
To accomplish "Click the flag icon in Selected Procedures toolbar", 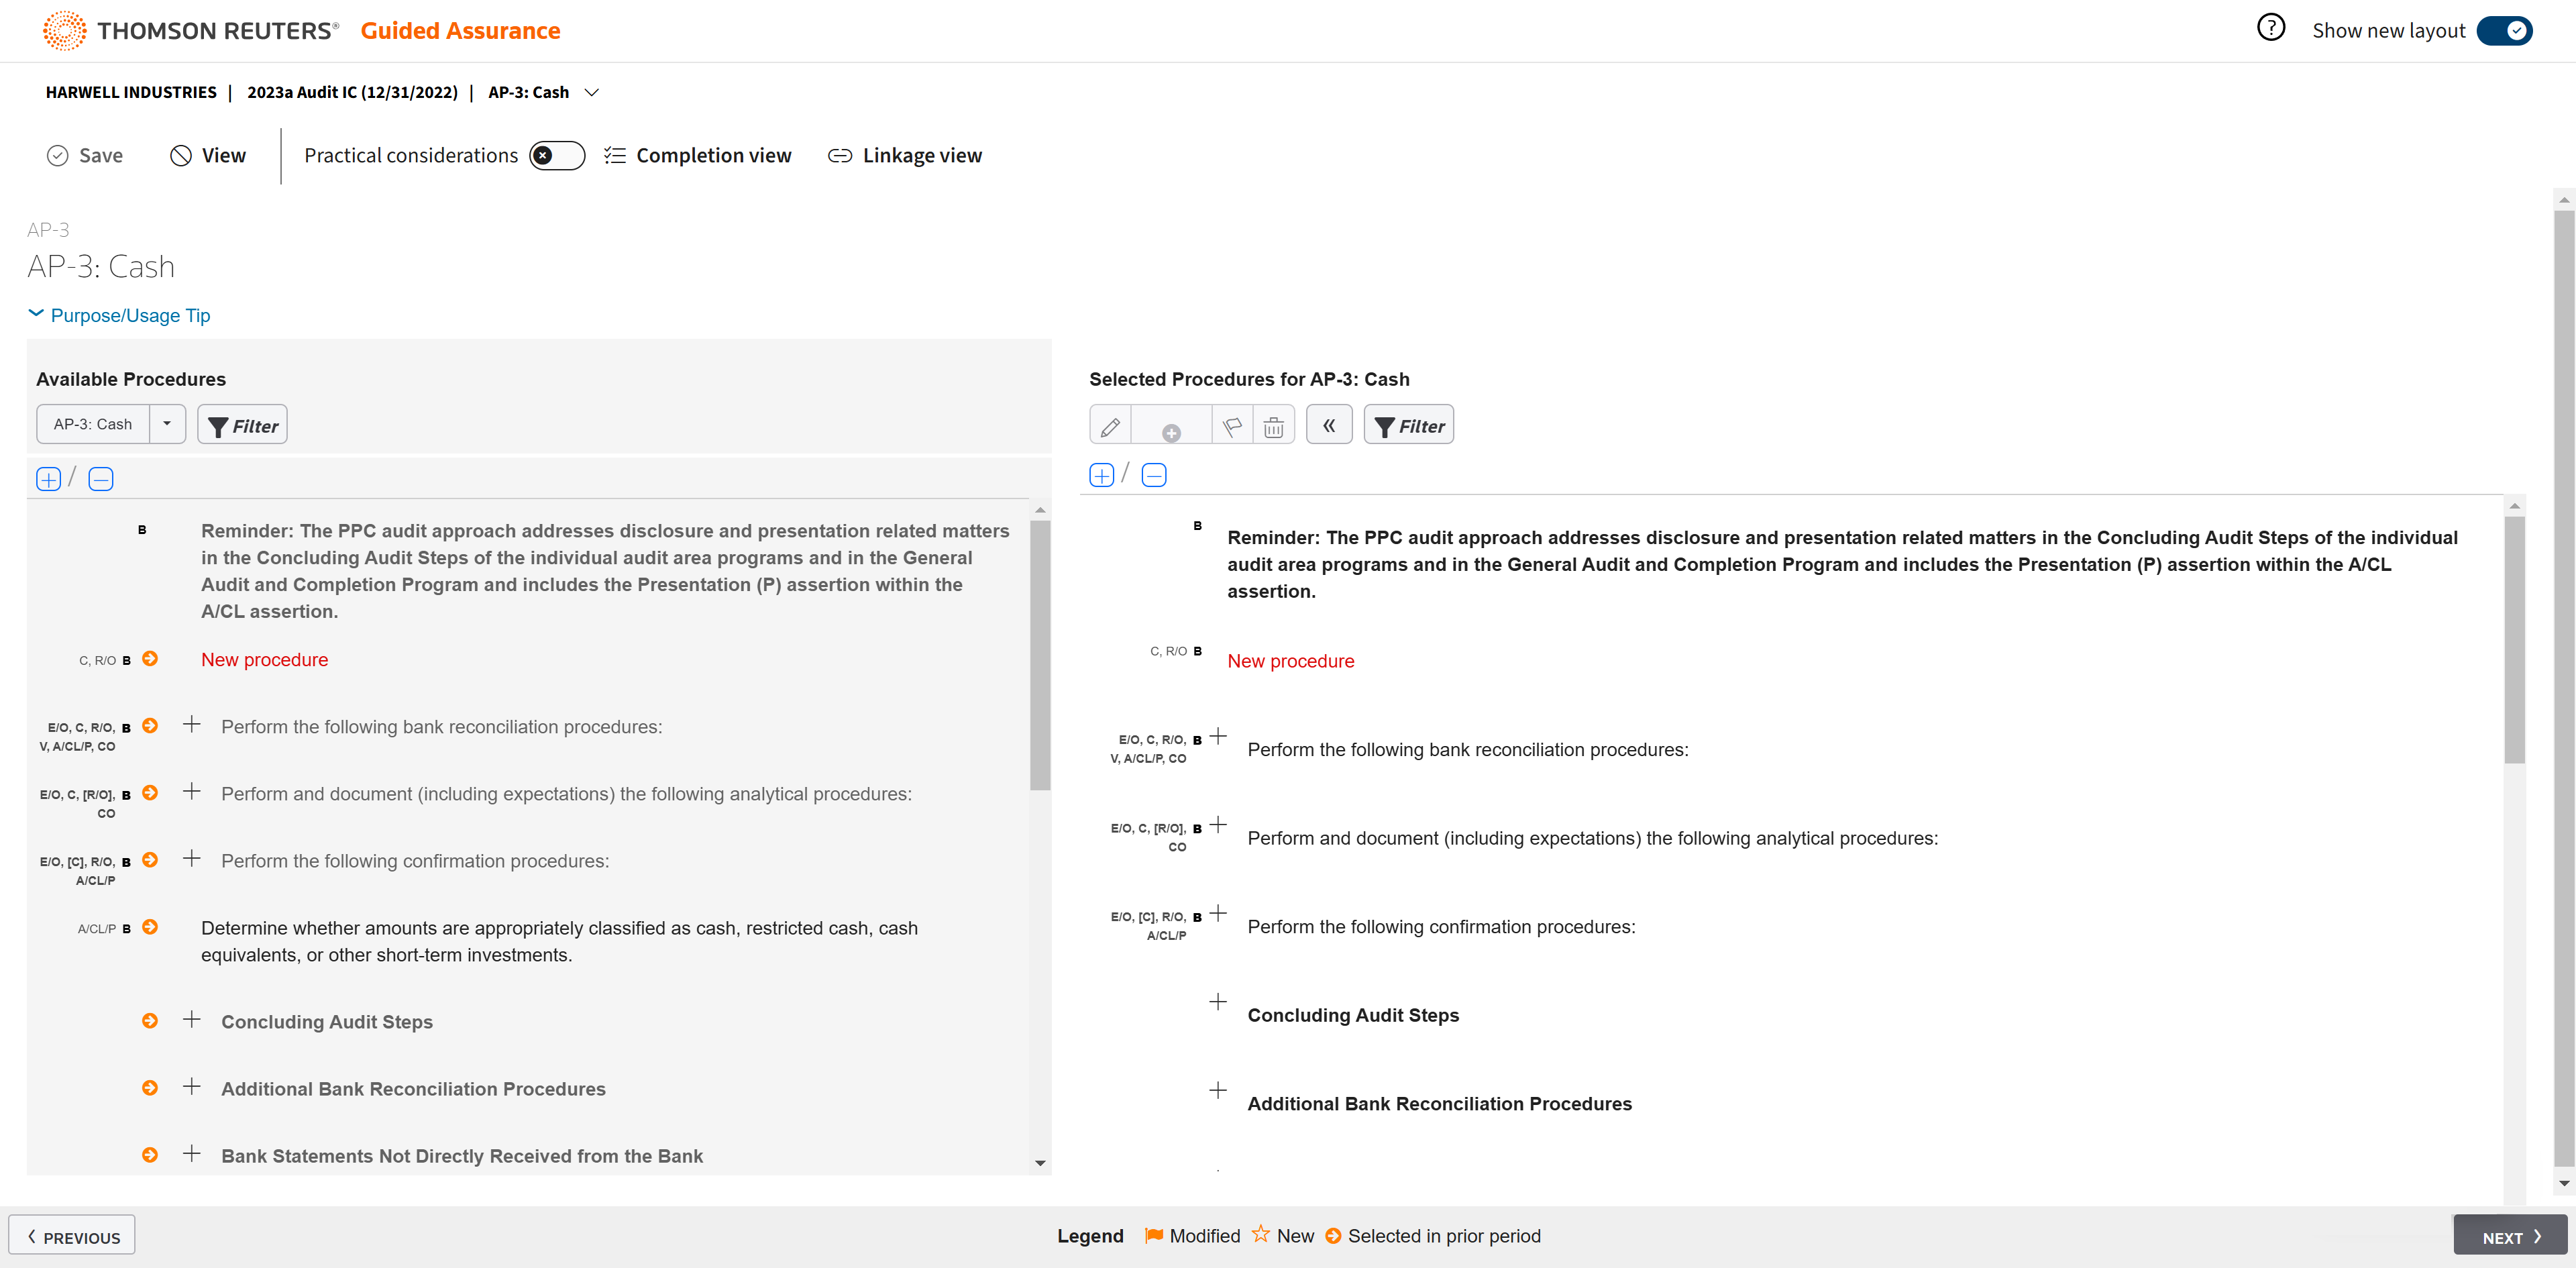I will 1232,427.
